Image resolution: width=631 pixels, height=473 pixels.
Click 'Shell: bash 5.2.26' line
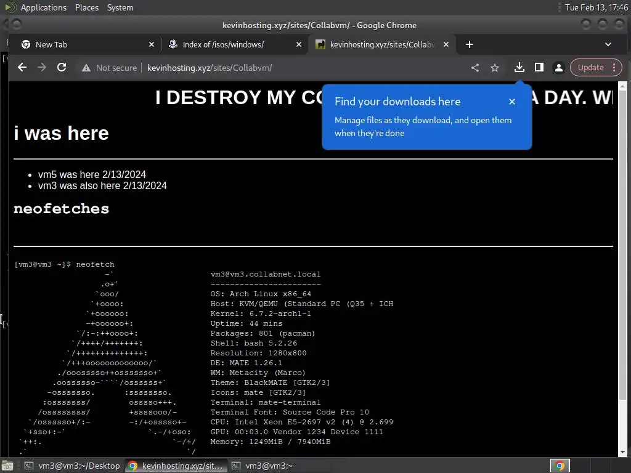pyautogui.click(x=253, y=343)
